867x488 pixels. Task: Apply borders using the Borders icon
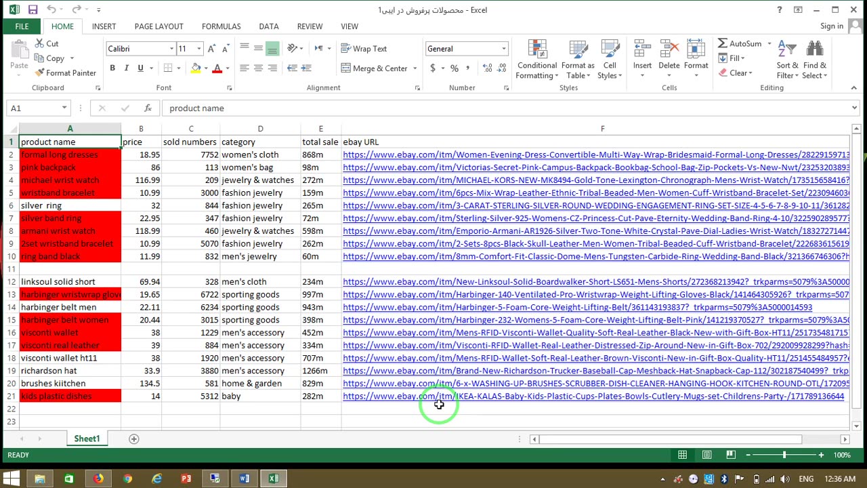[167, 68]
